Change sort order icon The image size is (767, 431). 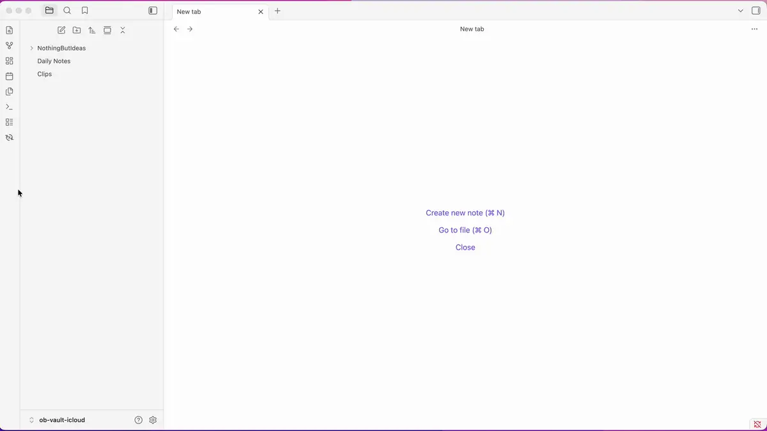(x=92, y=30)
